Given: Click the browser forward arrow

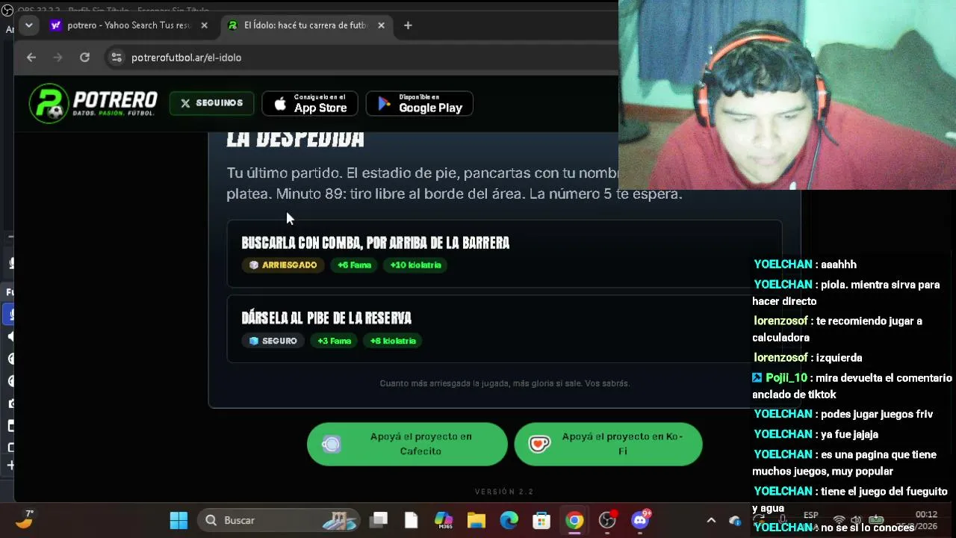Looking at the screenshot, I should (58, 58).
